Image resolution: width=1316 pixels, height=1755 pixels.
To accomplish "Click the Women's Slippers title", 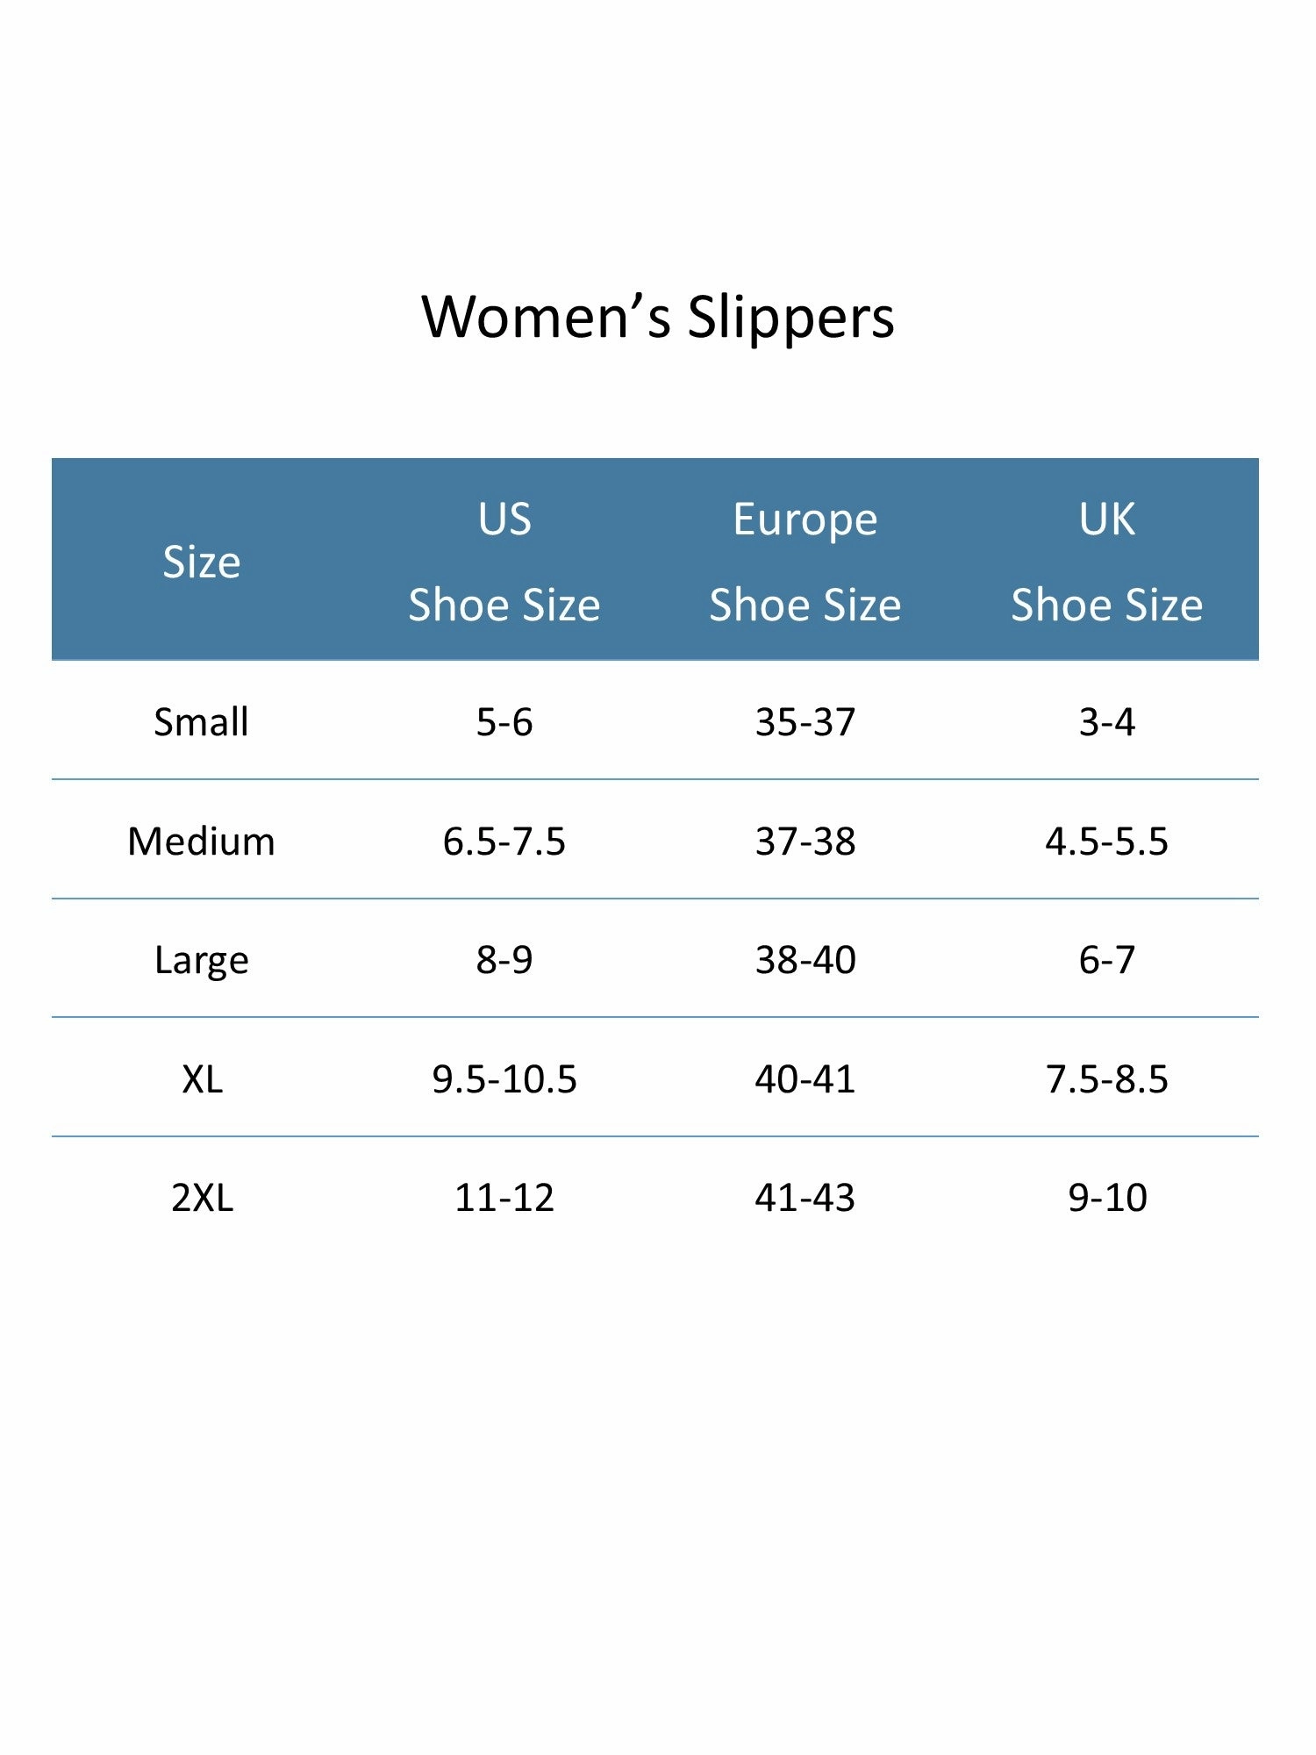I will 658,318.
